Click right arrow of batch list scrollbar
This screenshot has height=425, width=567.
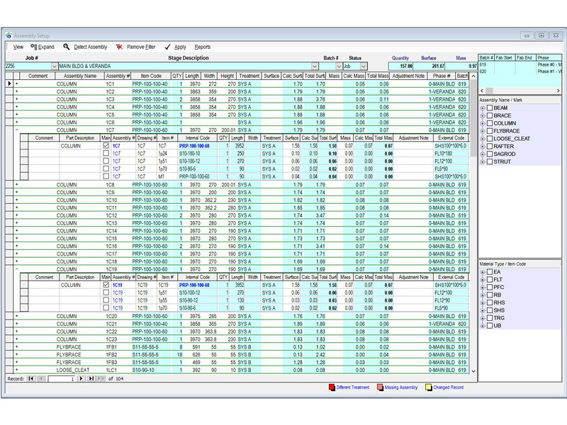[x=558, y=91]
